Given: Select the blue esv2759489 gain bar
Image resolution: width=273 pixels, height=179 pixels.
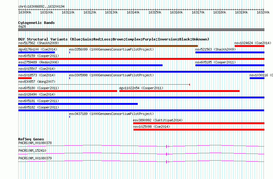Looking at the screenshot, I should tap(90, 65).
